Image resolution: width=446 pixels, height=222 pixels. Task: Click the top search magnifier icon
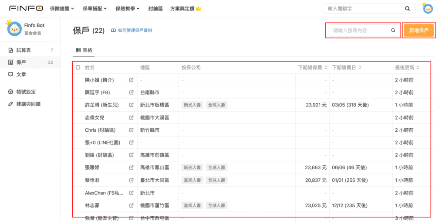407,8
